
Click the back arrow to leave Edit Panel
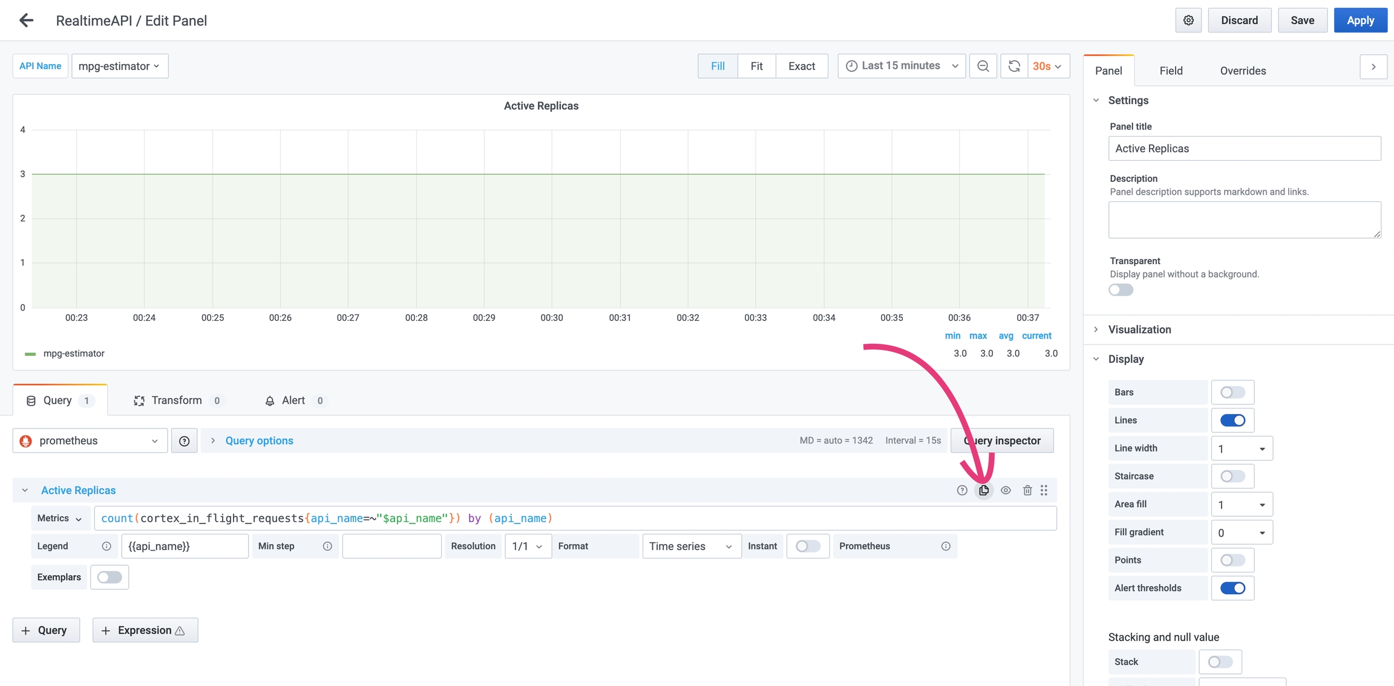[26, 21]
